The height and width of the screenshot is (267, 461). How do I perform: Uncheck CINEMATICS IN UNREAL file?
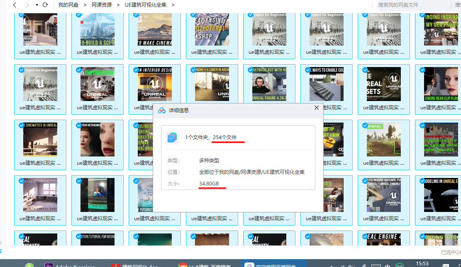point(22,125)
